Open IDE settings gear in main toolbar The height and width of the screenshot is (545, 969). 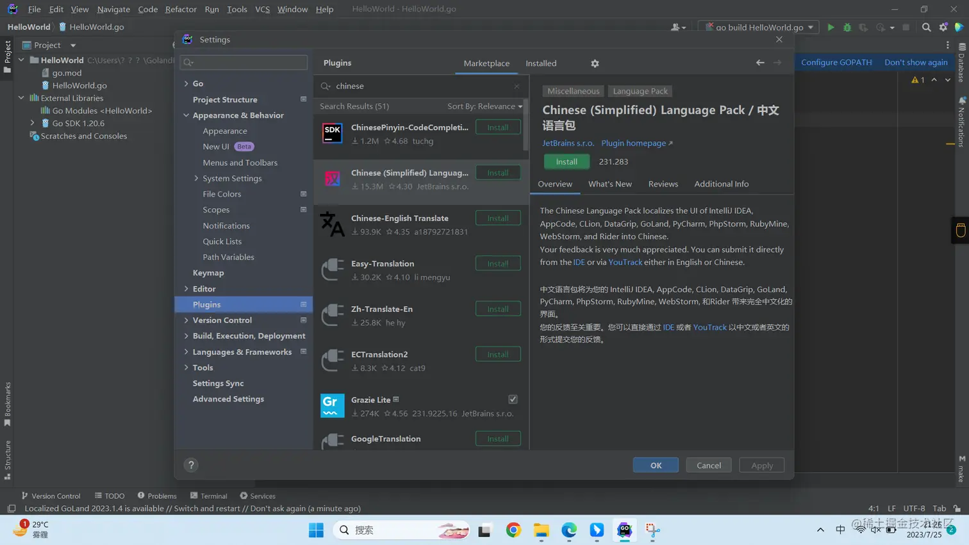(943, 28)
